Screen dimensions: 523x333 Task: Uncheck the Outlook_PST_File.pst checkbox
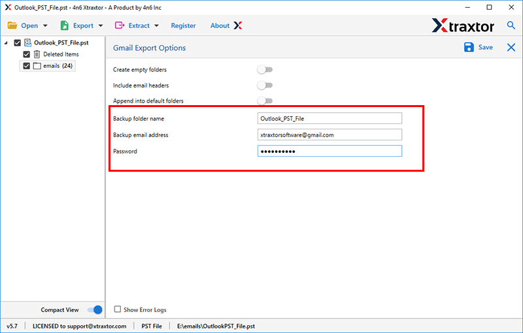coord(18,43)
